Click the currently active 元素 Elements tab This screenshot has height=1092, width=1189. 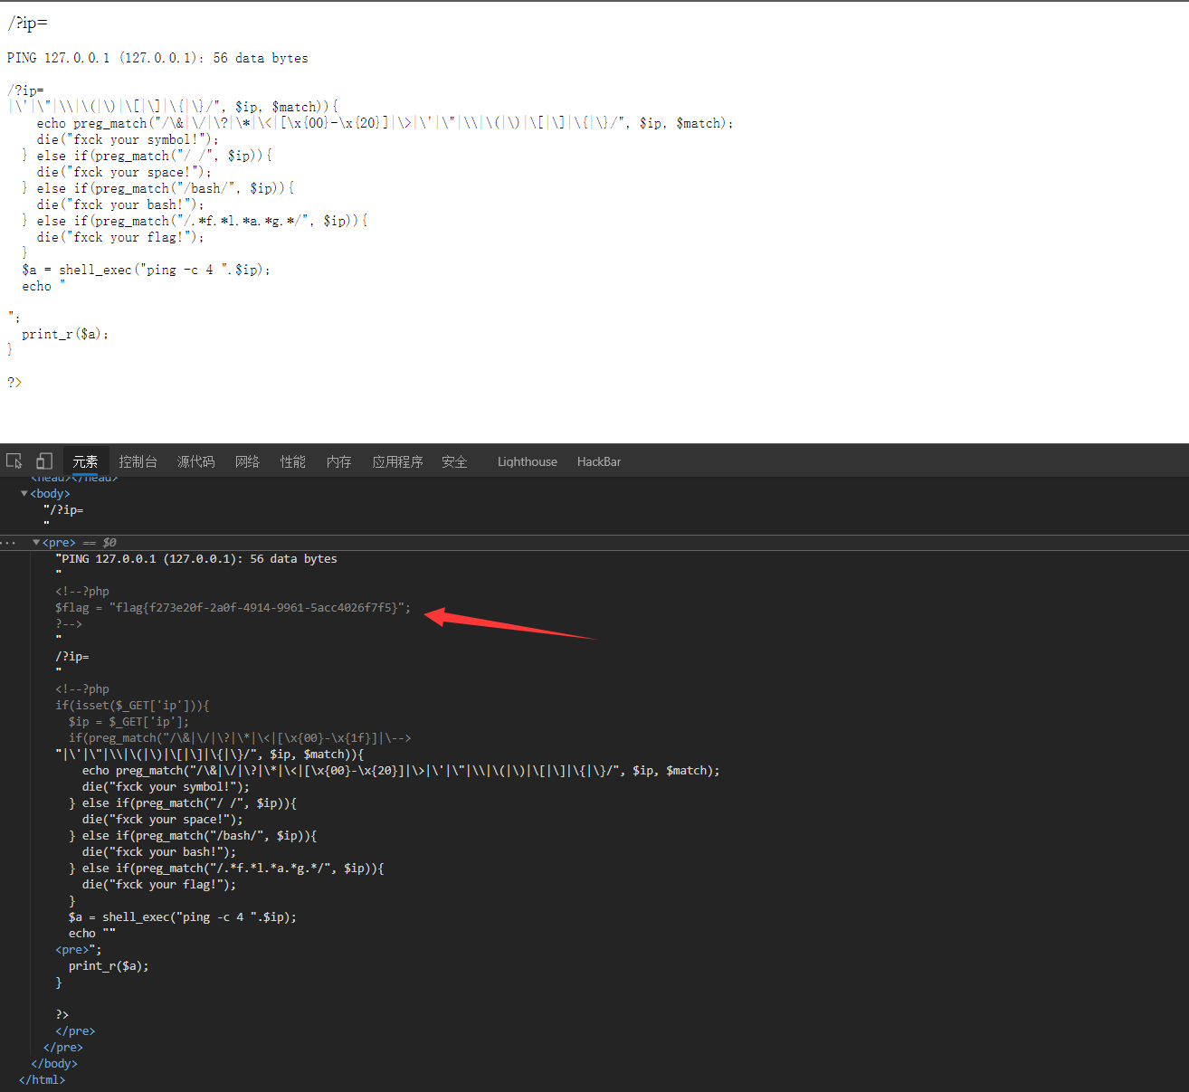[85, 461]
